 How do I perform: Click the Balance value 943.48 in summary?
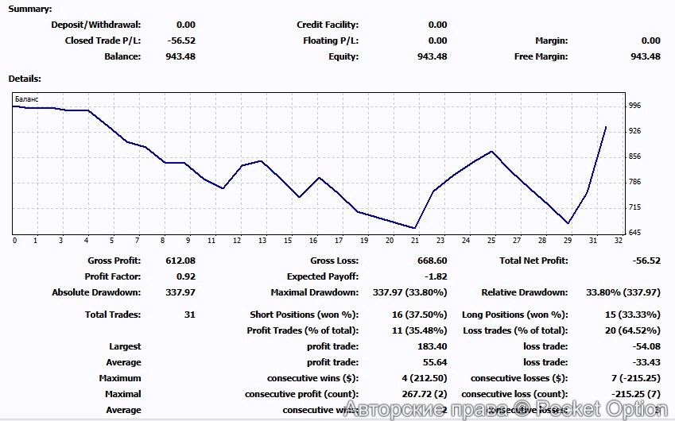pyautogui.click(x=182, y=56)
